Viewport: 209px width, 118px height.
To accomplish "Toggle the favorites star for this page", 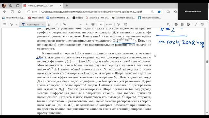I will pos(159,12).
